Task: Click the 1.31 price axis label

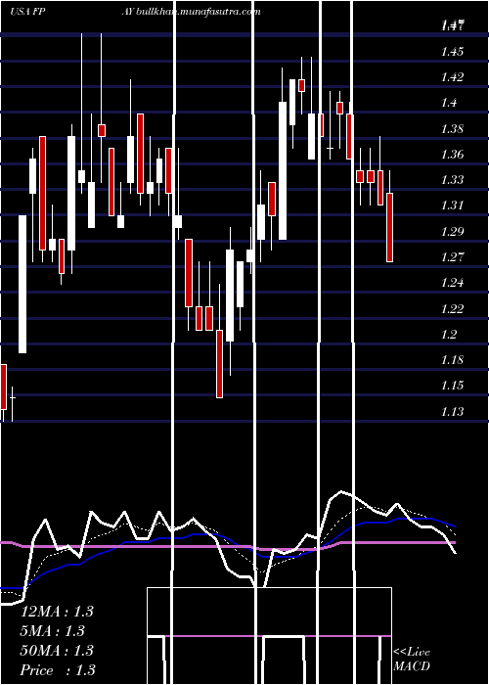Action: coord(453,205)
